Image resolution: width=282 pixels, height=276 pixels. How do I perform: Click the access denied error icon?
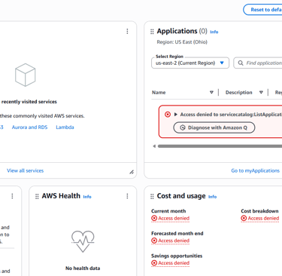pos(168,115)
